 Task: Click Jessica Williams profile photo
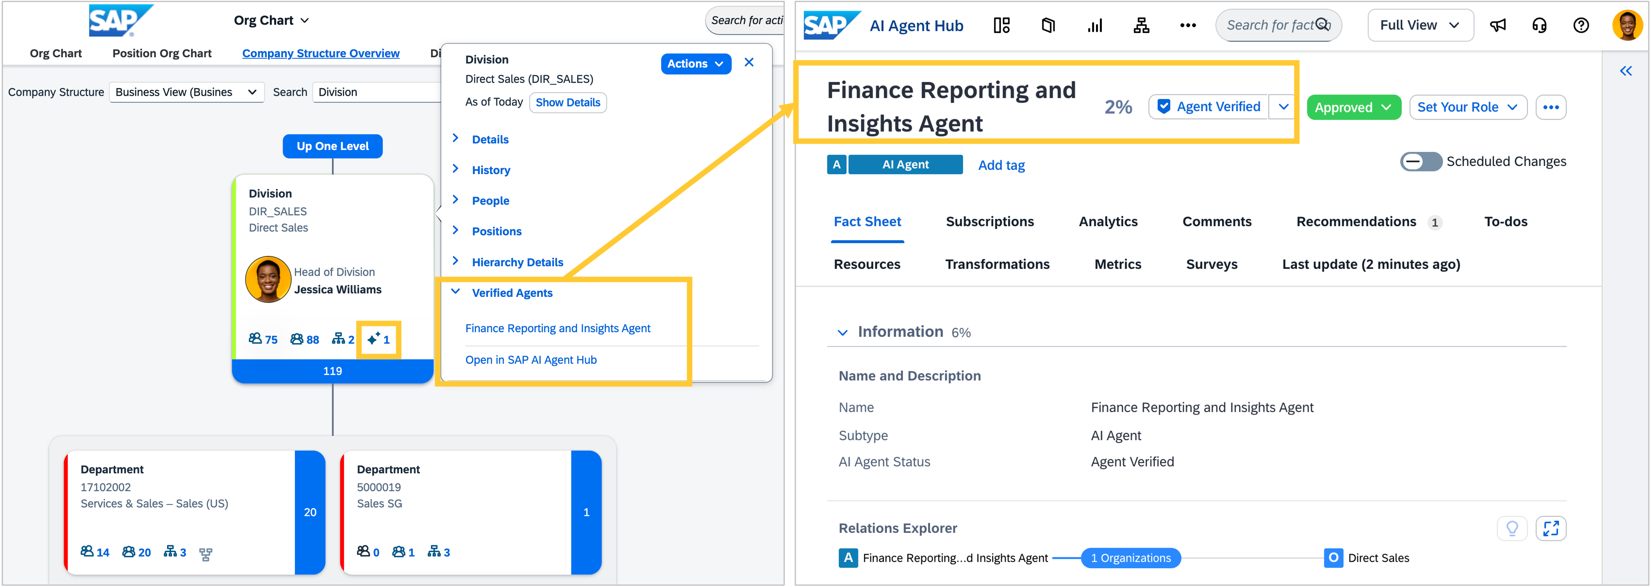click(268, 279)
